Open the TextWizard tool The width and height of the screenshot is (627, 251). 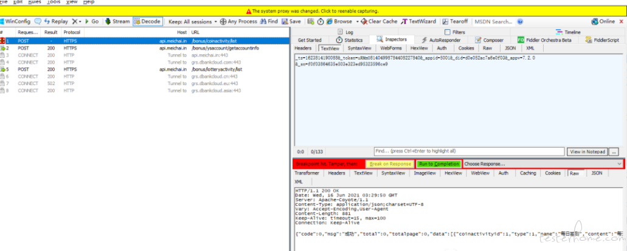click(418, 22)
